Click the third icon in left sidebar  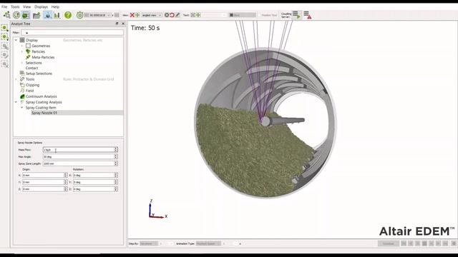pos(4,46)
